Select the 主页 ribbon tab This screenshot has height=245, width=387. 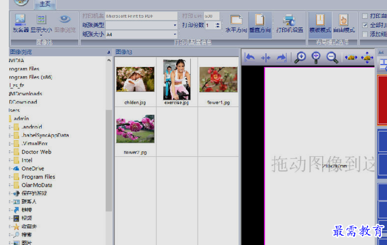click(45, 4)
